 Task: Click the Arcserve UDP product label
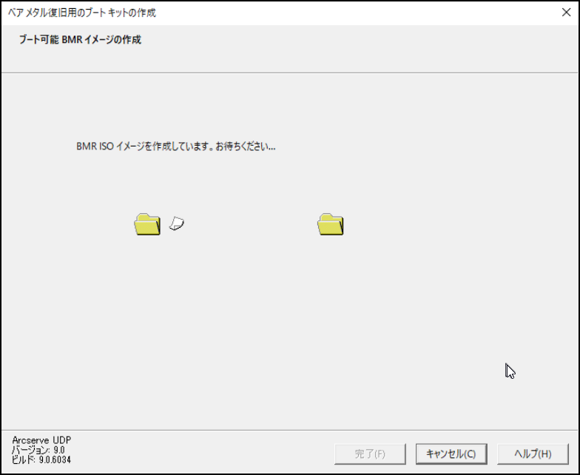click(41, 439)
